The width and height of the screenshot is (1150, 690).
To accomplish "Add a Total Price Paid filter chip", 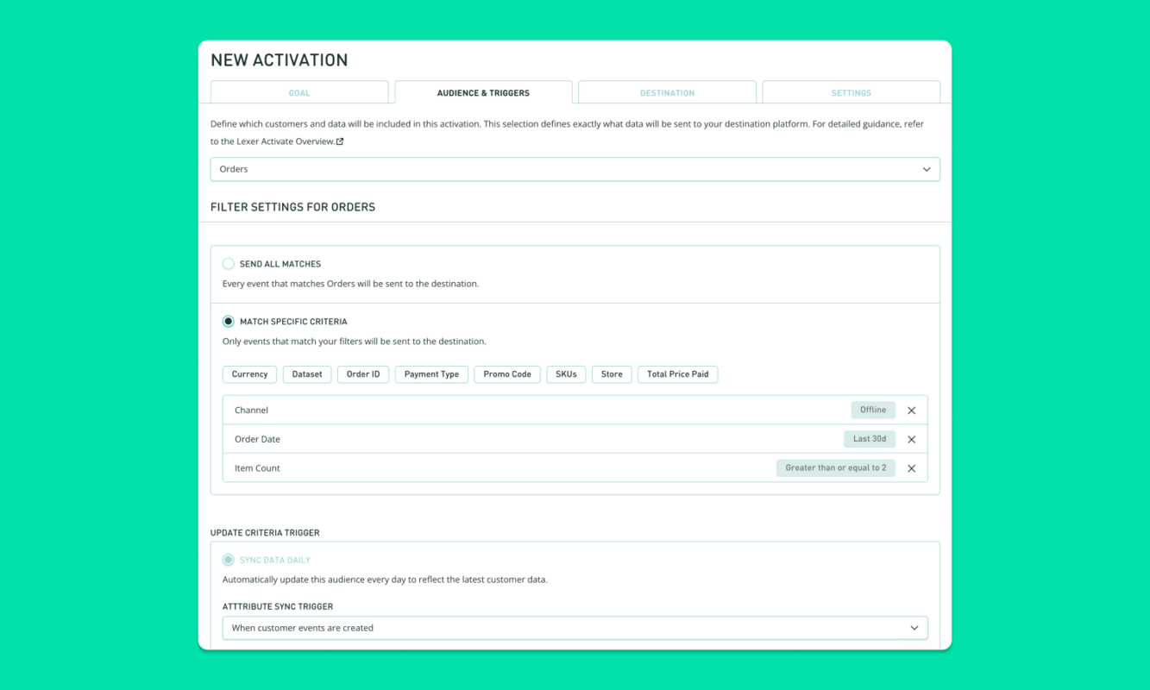I will pos(677,374).
